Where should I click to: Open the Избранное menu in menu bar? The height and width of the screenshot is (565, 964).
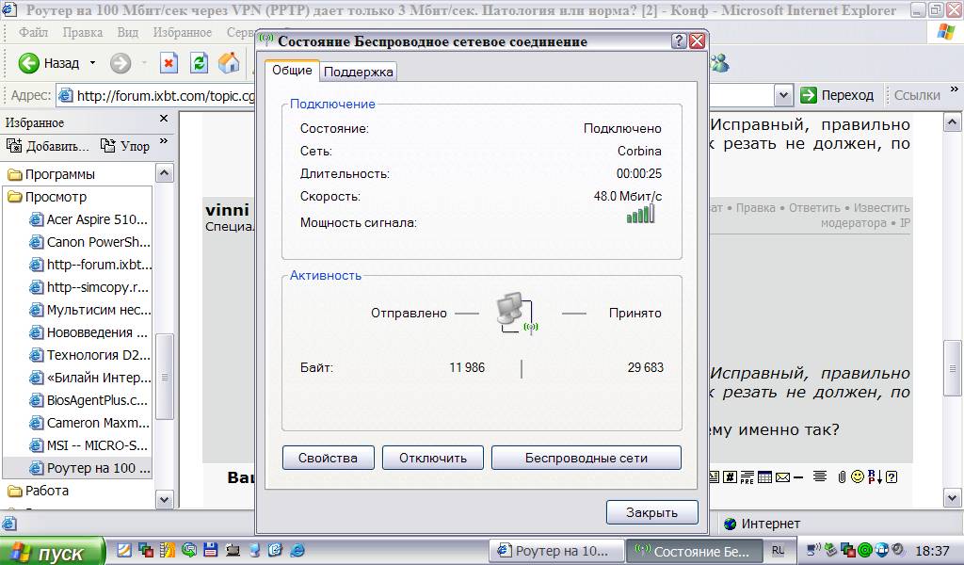pyautogui.click(x=183, y=32)
